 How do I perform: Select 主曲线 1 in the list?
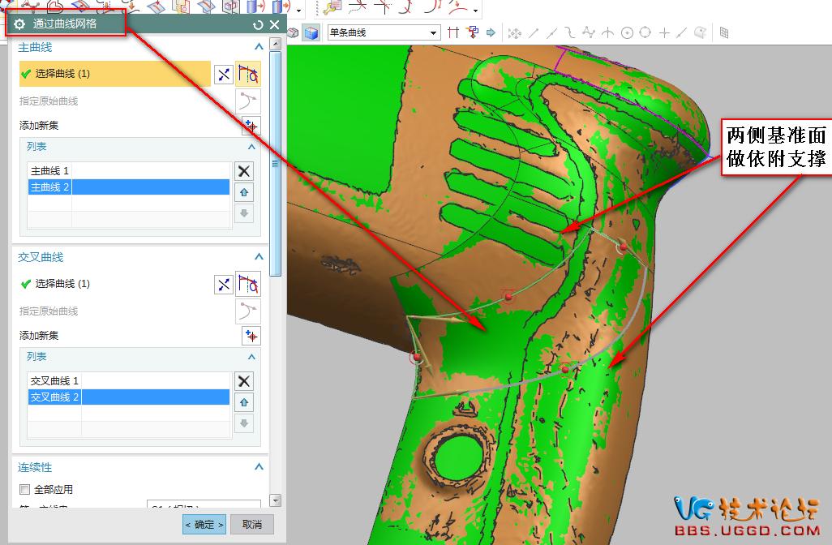pyautogui.click(x=50, y=171)
